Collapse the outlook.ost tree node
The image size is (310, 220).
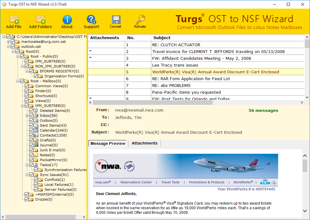(9, 47)
